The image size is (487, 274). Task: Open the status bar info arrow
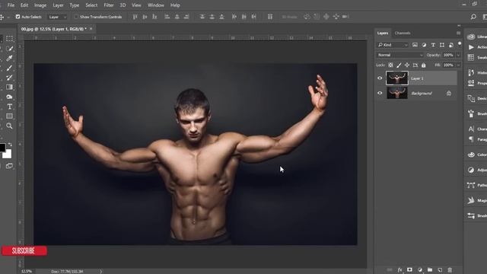click(x=100, y=272)
